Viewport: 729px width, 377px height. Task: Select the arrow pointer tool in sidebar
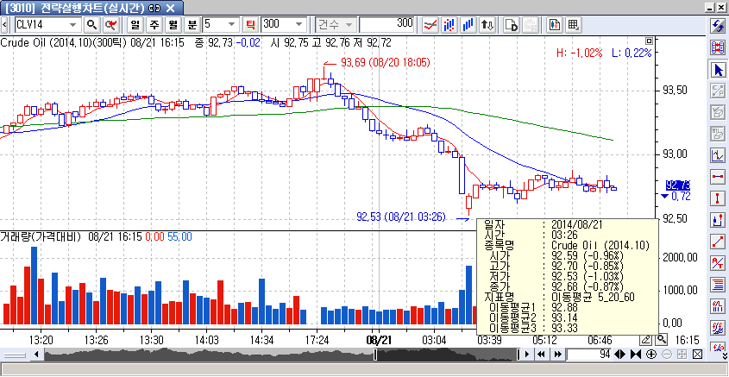[717, 69]
